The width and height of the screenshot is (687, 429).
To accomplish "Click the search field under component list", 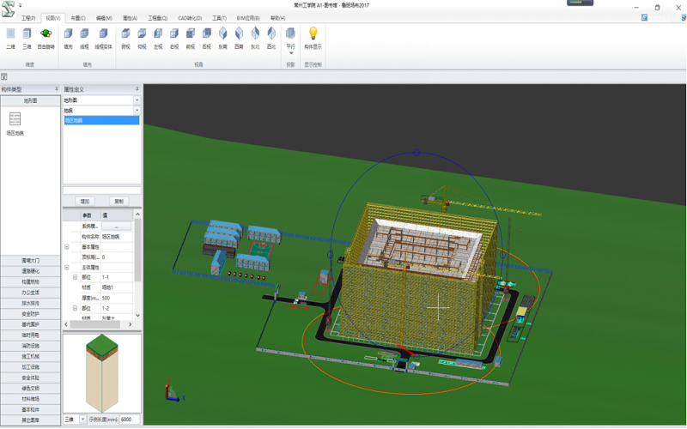I will 102,190.
